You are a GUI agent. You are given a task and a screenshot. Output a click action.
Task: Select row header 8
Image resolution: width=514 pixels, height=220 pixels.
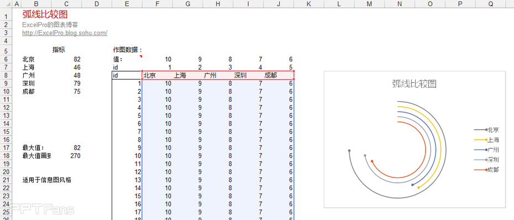coord(6,75)
